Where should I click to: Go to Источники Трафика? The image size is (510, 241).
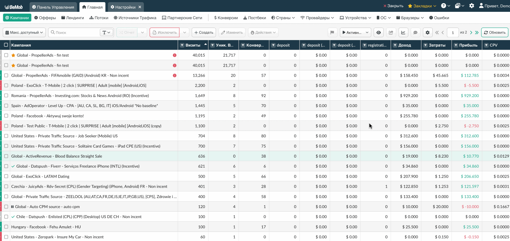click(x=135, y=18)
